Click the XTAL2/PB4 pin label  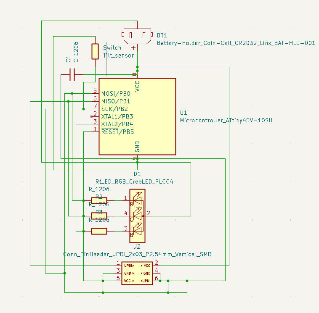(117, 124)
